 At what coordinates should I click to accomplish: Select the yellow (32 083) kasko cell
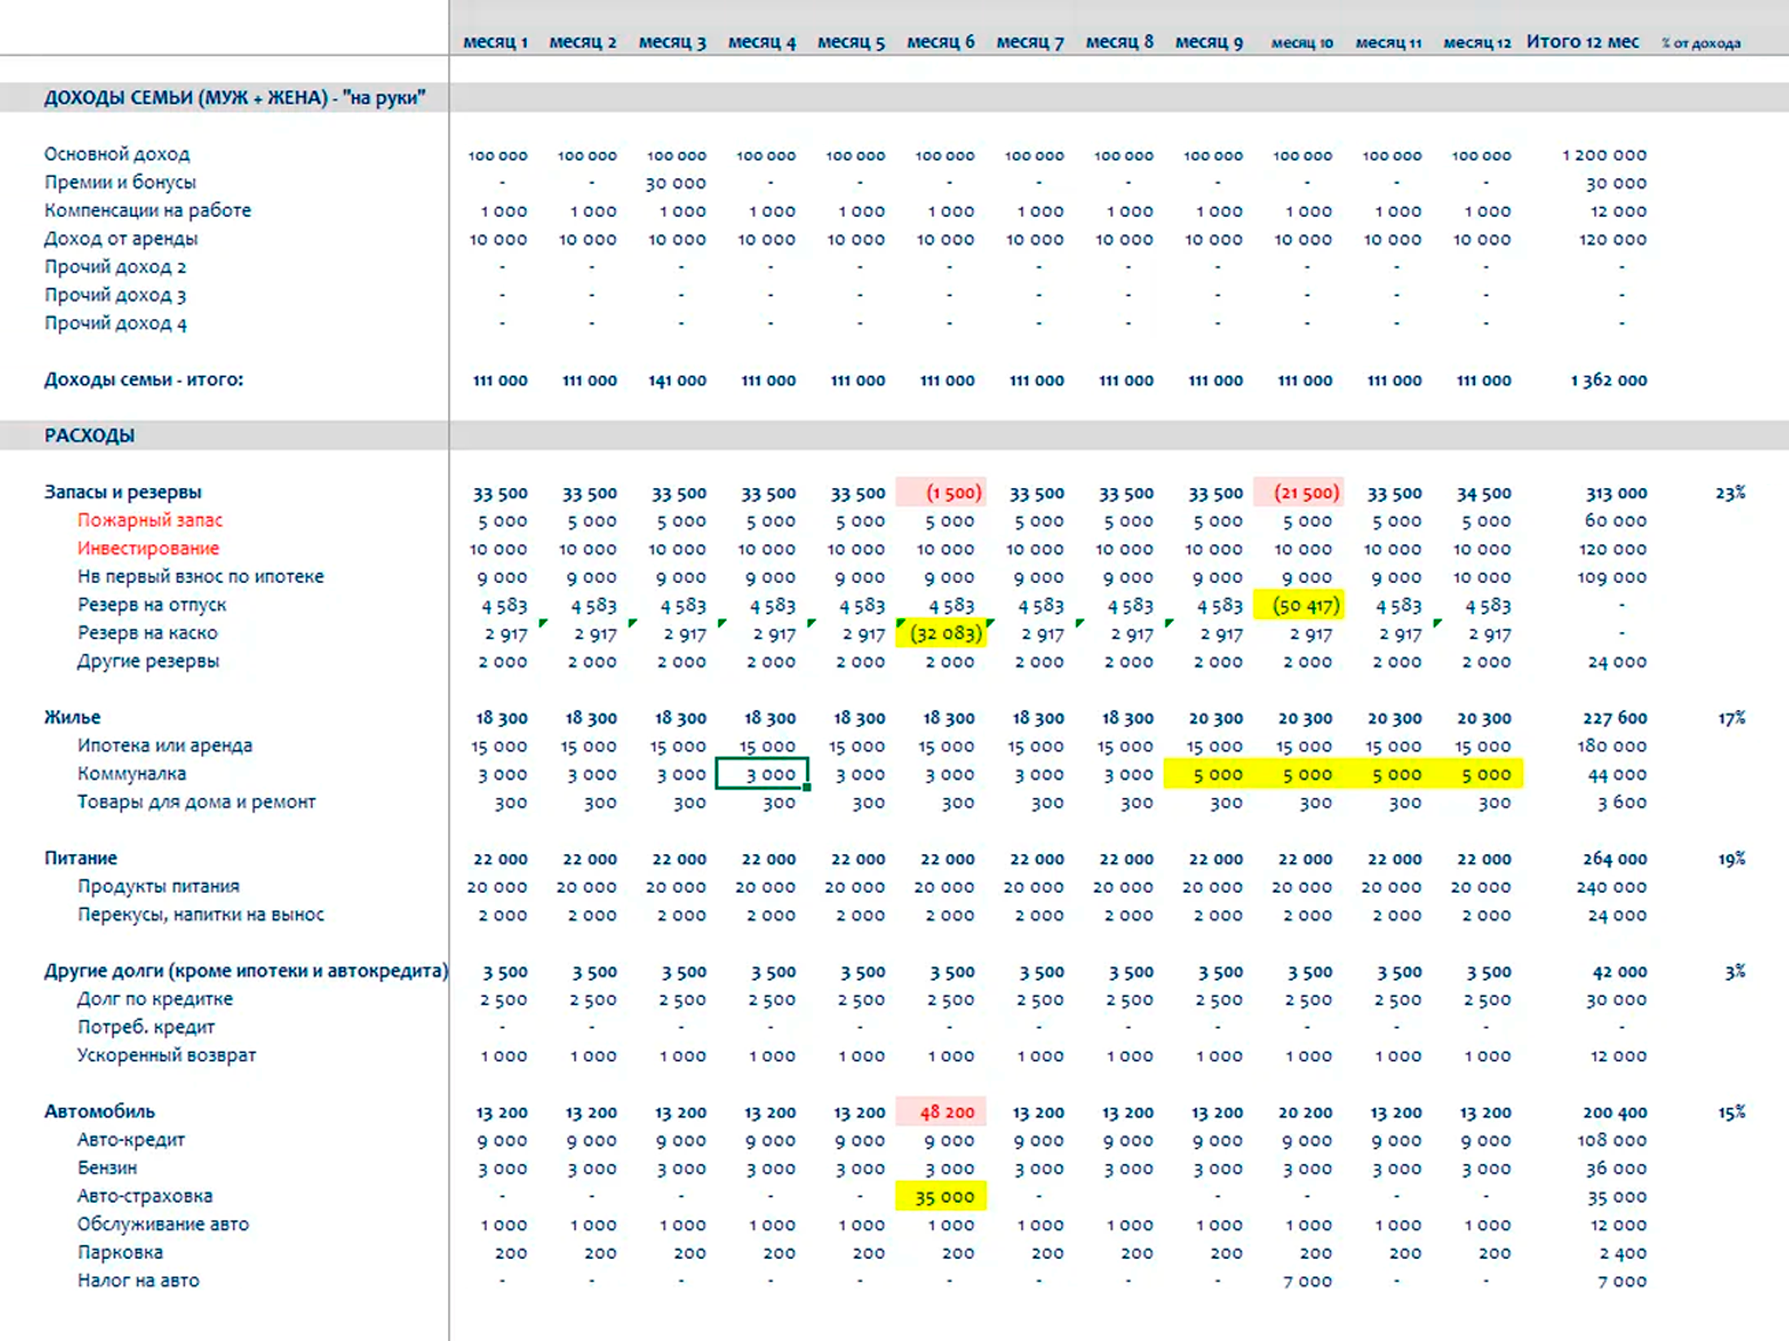(942, 633)
